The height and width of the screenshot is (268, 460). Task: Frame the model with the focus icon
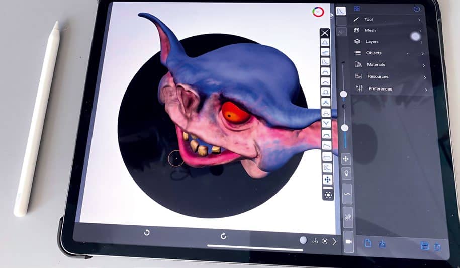point(325,241)
